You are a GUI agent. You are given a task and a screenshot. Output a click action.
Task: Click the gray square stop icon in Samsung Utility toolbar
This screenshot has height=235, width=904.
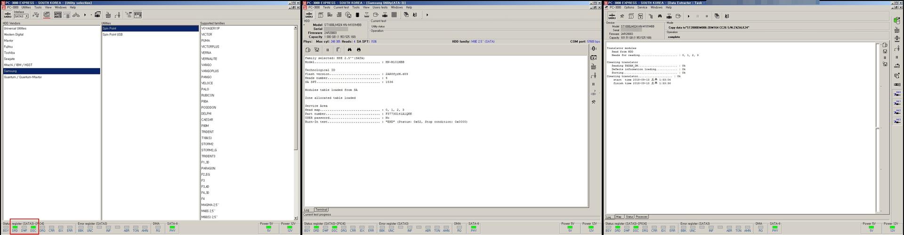394,15
